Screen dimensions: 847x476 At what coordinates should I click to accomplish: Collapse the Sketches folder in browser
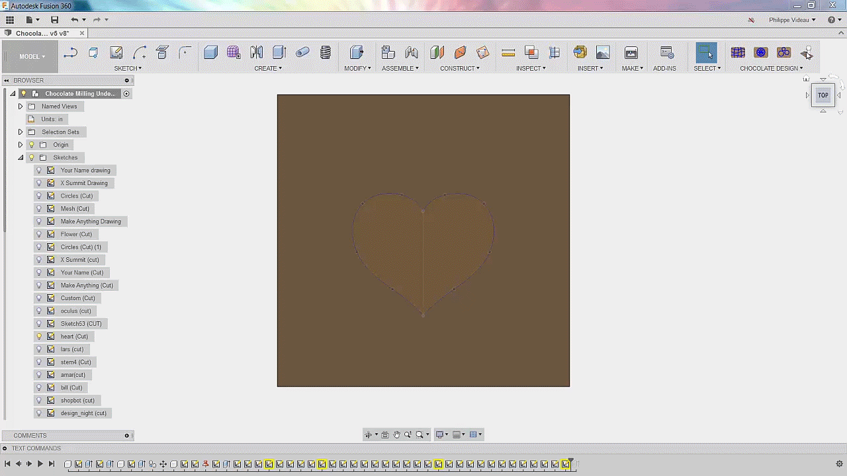[21, 157]
